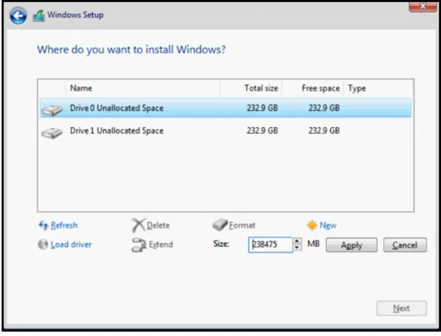The height and width of the screenshot is (336, 441).
Task: Apply the new partition size
Action: (x=352, y=245)
